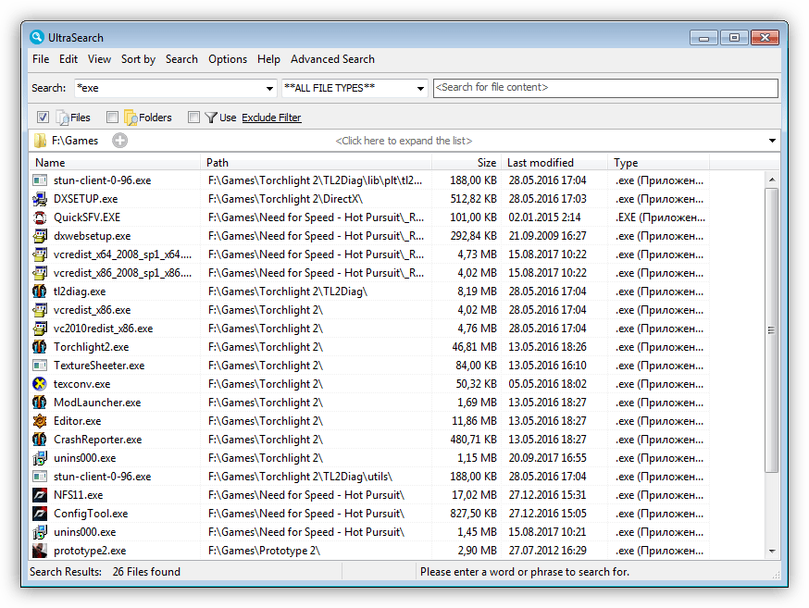This screenshot has height=608, width=809.
Task: Enable the Folders checkbox
Action: (x=112, y=118)
